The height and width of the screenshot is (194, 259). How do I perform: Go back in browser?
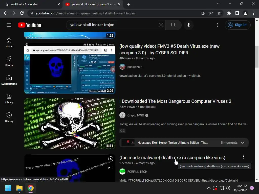click(x=6, y=13)
